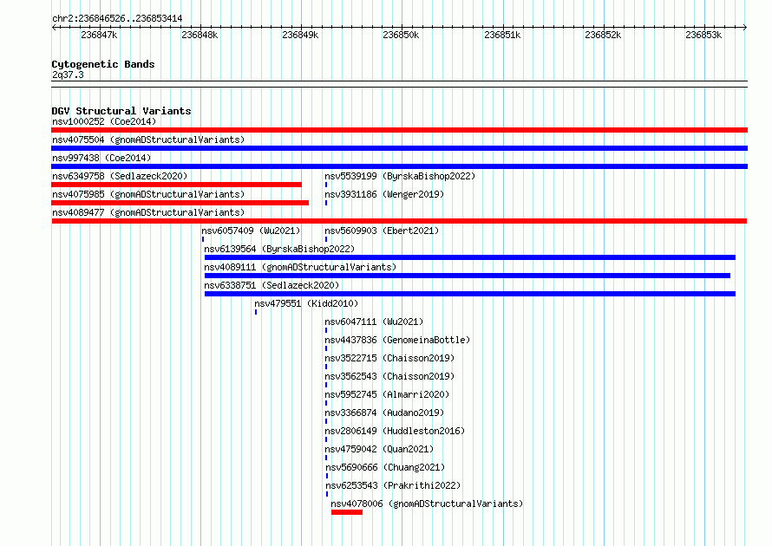
Task: Click the ruler's left end arrow
Action: tap(54, 28)
